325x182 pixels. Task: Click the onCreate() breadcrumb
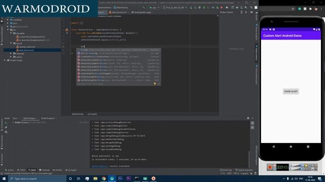[x=92, y=114]
